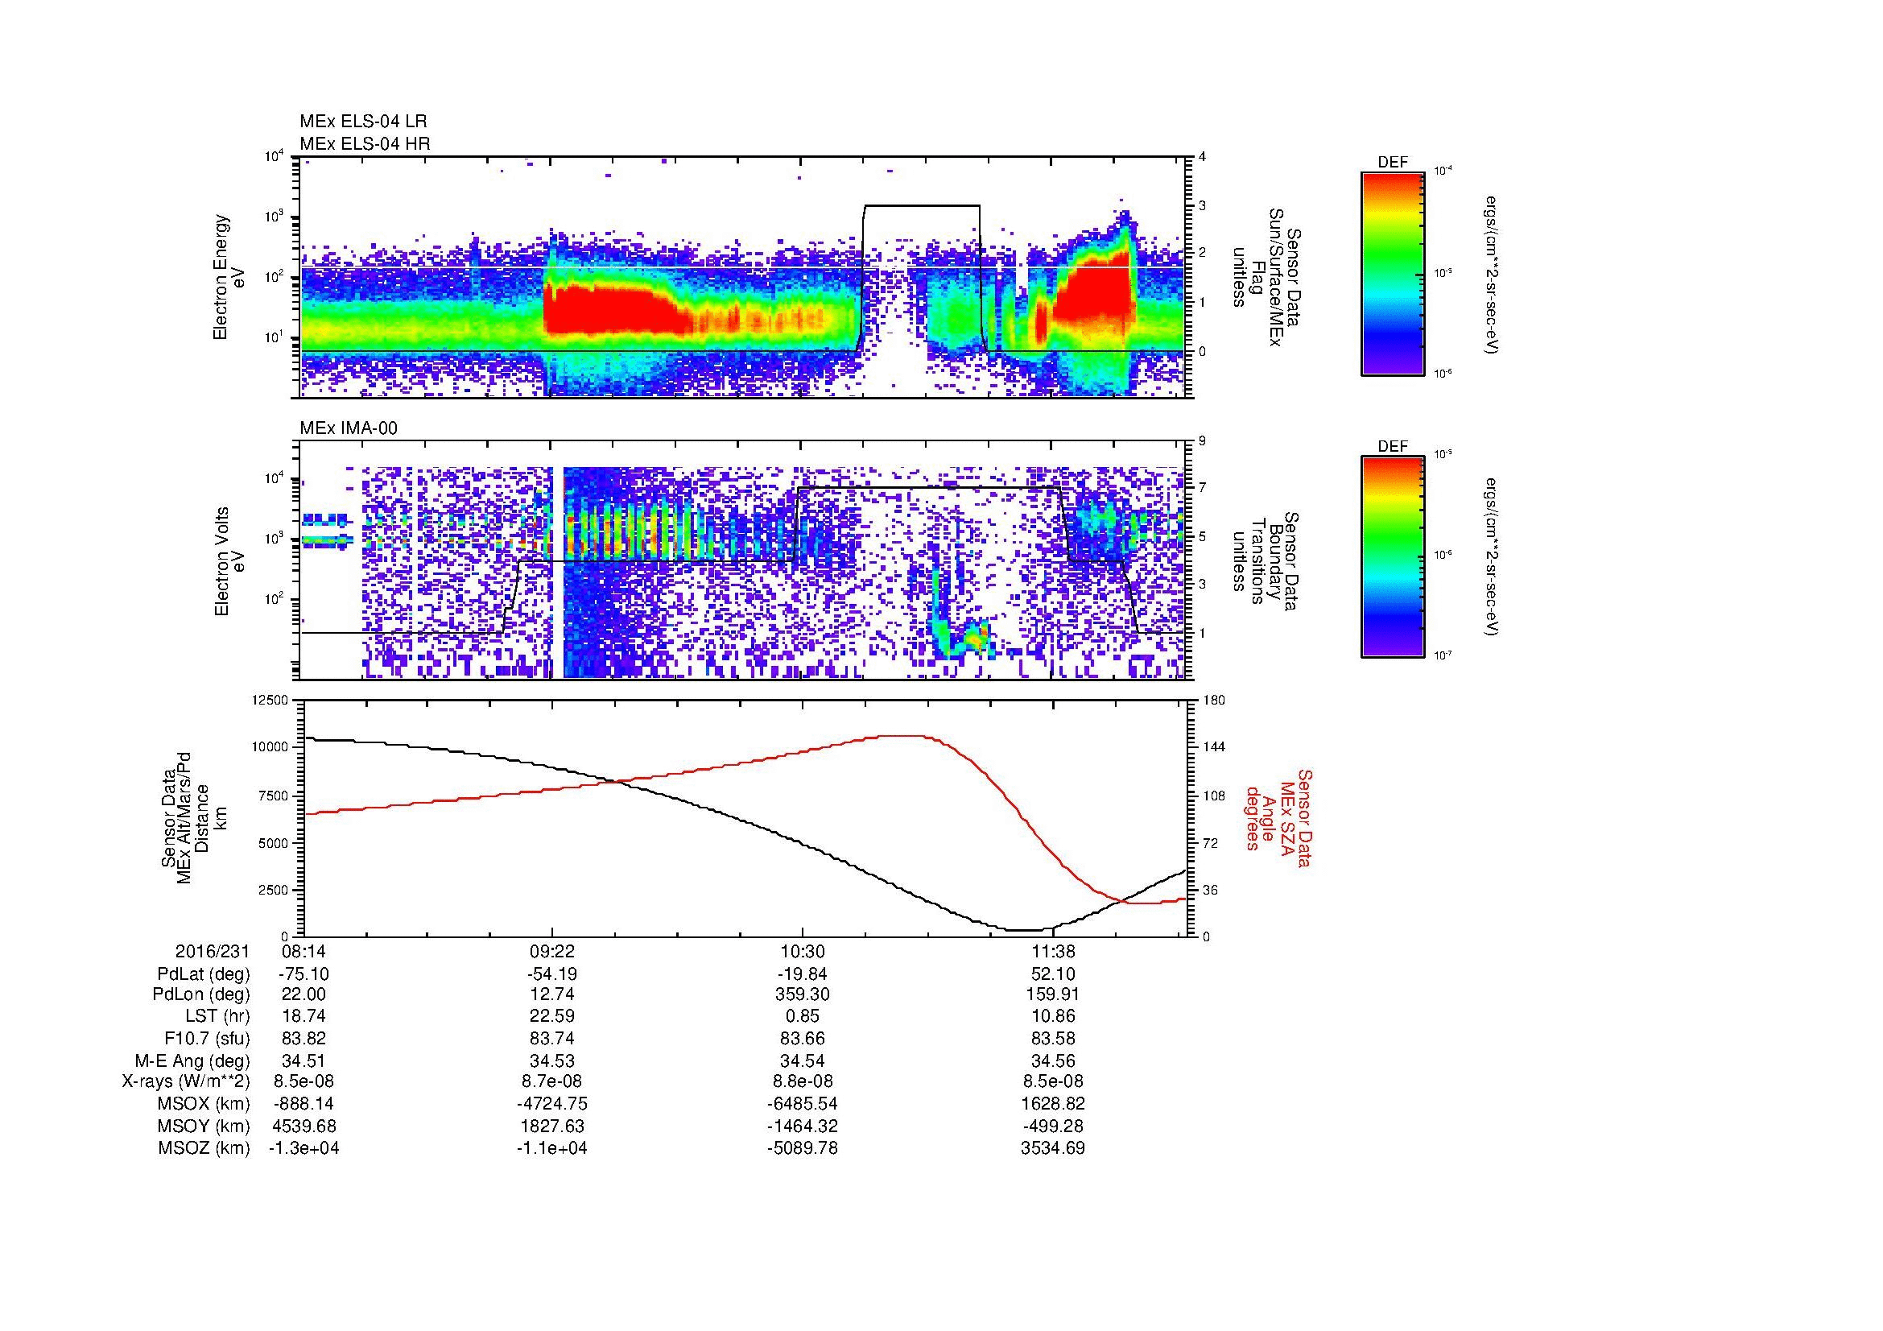Viewport: 1883px width, 1331px height.
Task: Click the MSOX value '-6485.54'
Action: click(802, 1104)
